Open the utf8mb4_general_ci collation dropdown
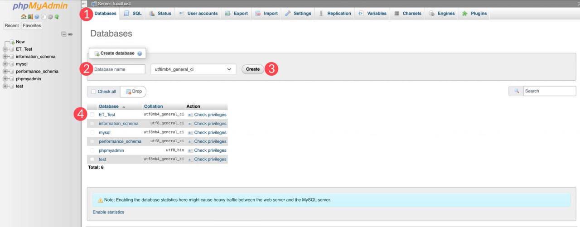Image resolution: width=580 pixels, height=227 pixels. click(x=193, y=69)
